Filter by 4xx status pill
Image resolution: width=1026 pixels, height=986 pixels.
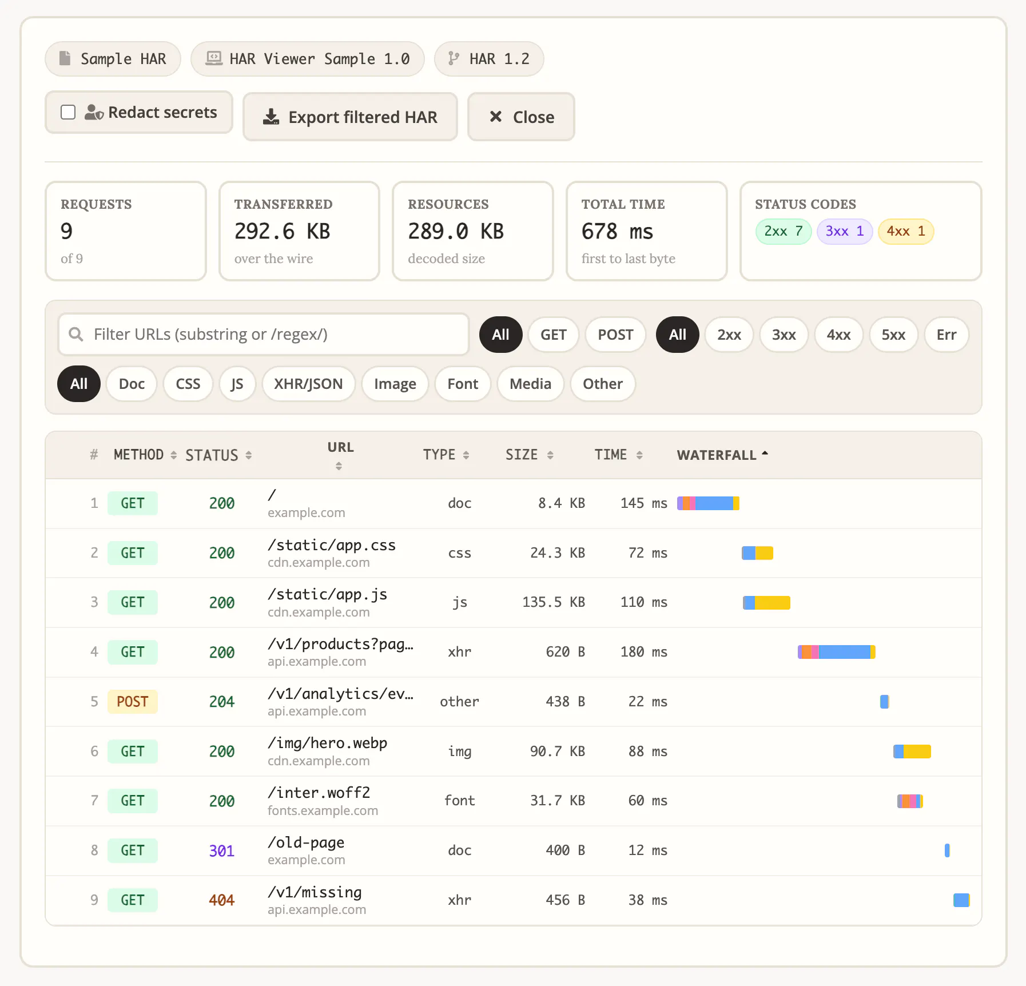click(x=838, y=335)
